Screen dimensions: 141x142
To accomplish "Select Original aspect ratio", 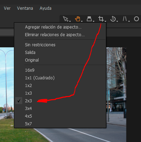I will [x=60, y=60].
